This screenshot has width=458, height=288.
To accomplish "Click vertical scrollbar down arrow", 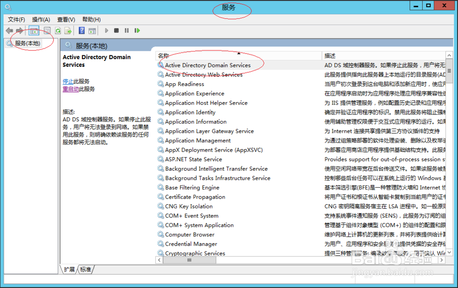I will click(x=449, y=252).
